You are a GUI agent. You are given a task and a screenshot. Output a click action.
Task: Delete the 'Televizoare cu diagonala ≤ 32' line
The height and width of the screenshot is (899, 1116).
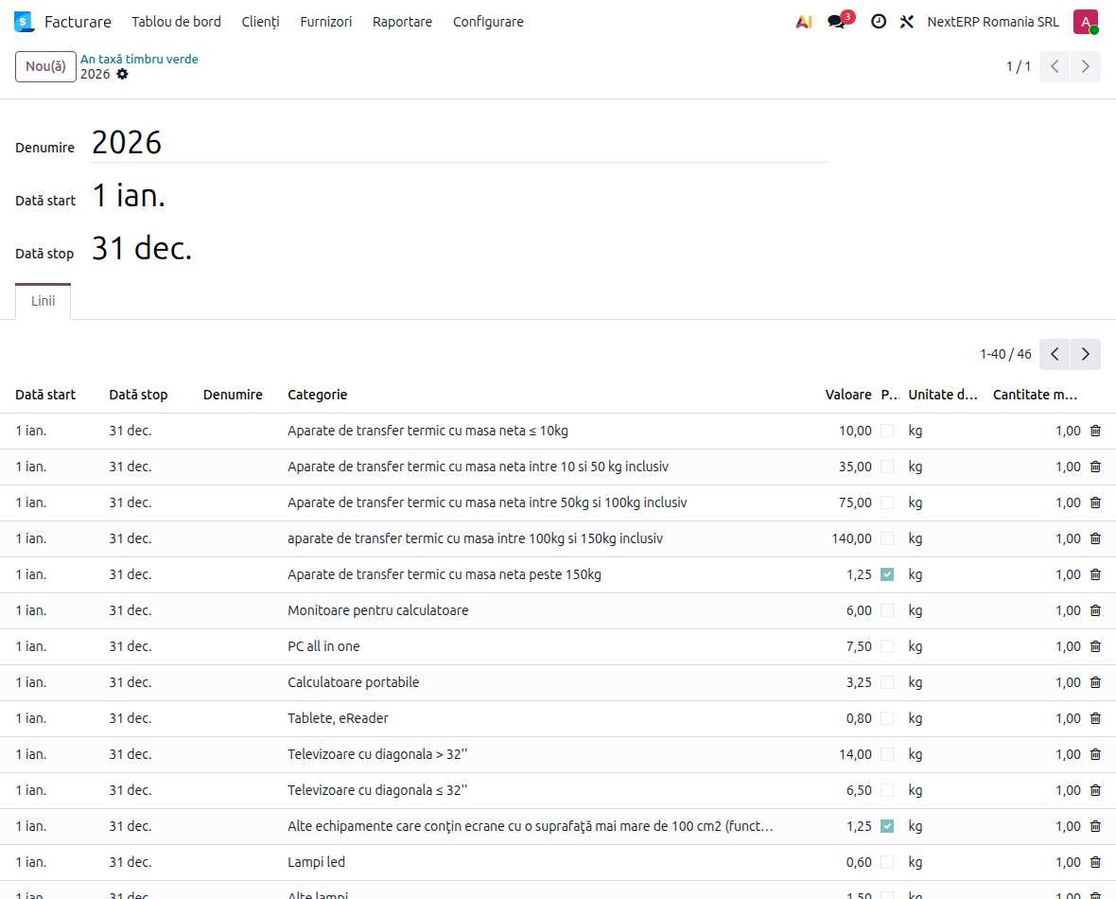1095,790
